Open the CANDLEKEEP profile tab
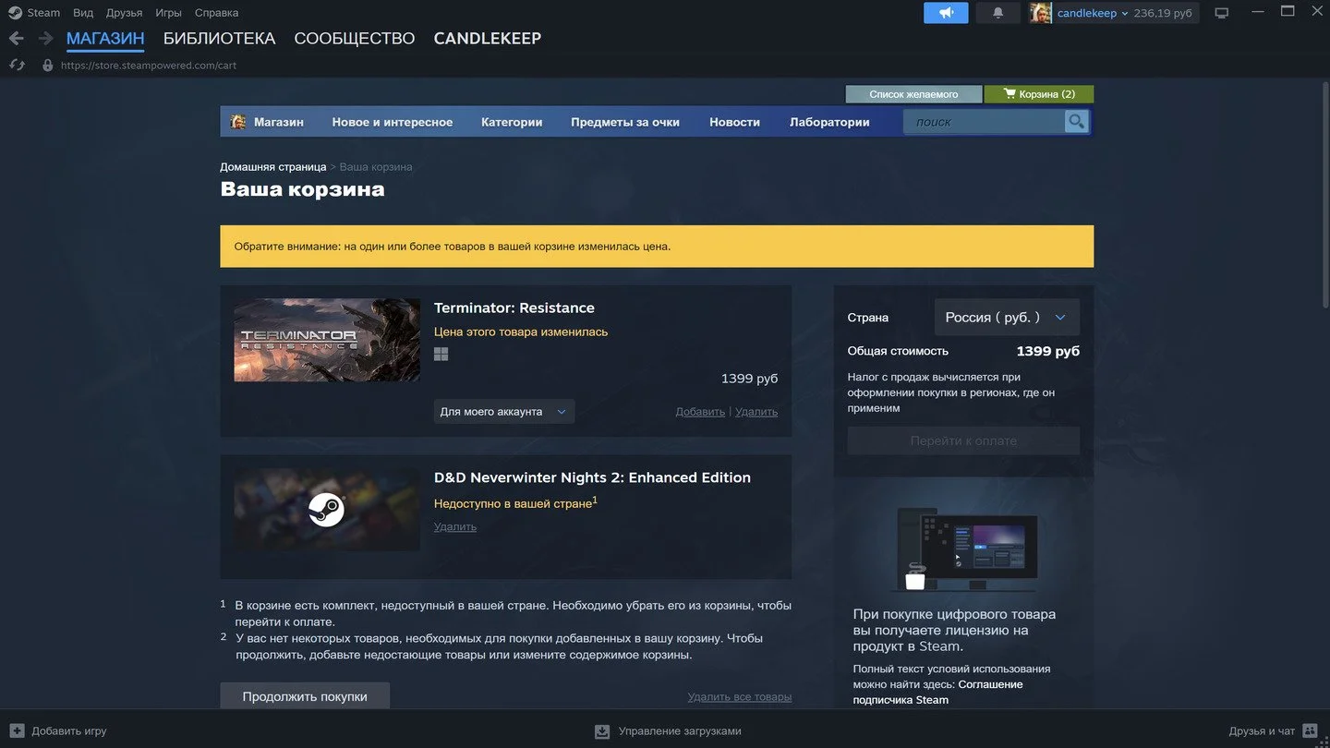The width and height of the screenshot is (1330, 748). point(488,39)
